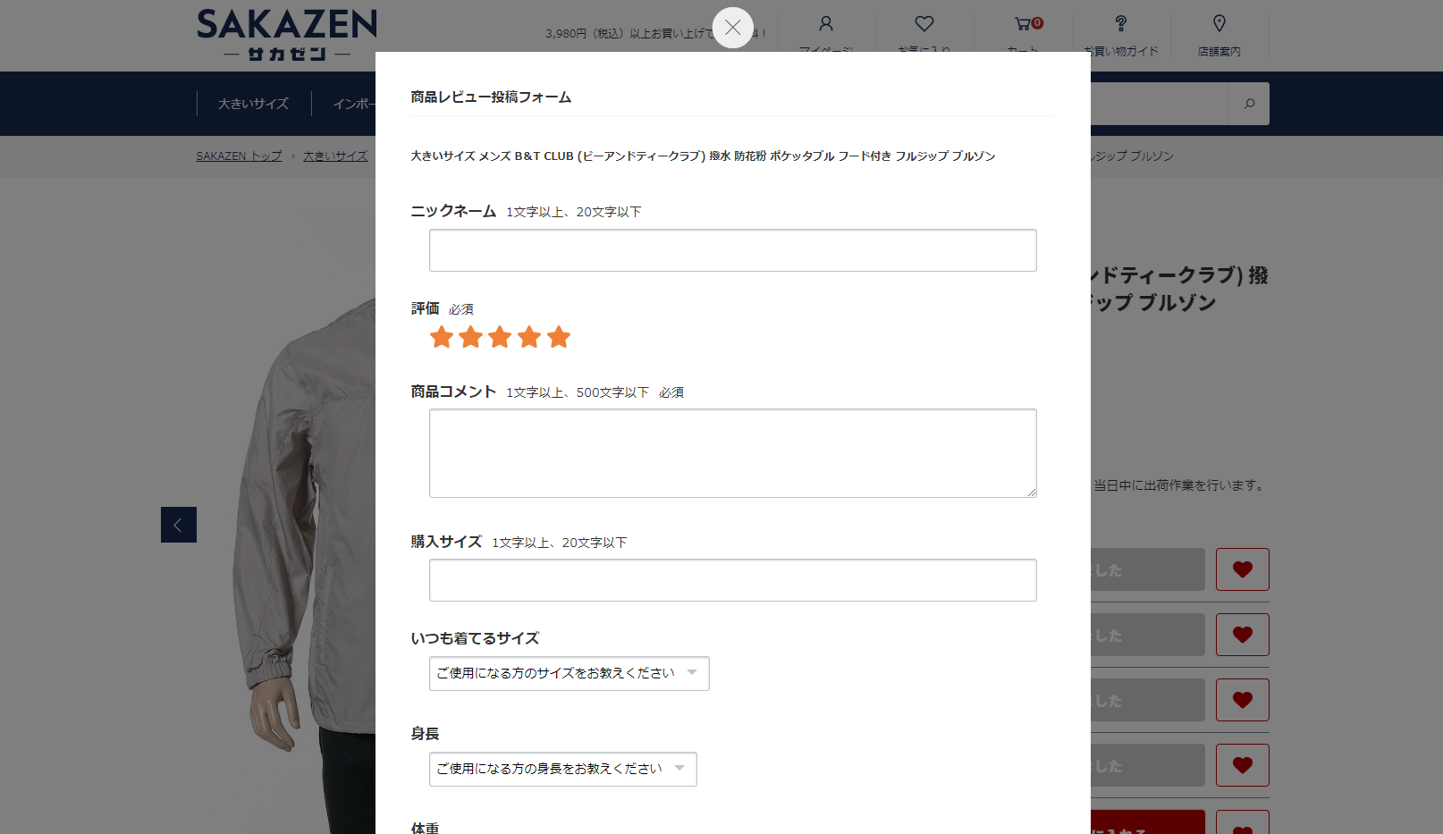Click the third heart favorite button
The height and width of the screenshot is (834, 1443).
point(1243,700)
